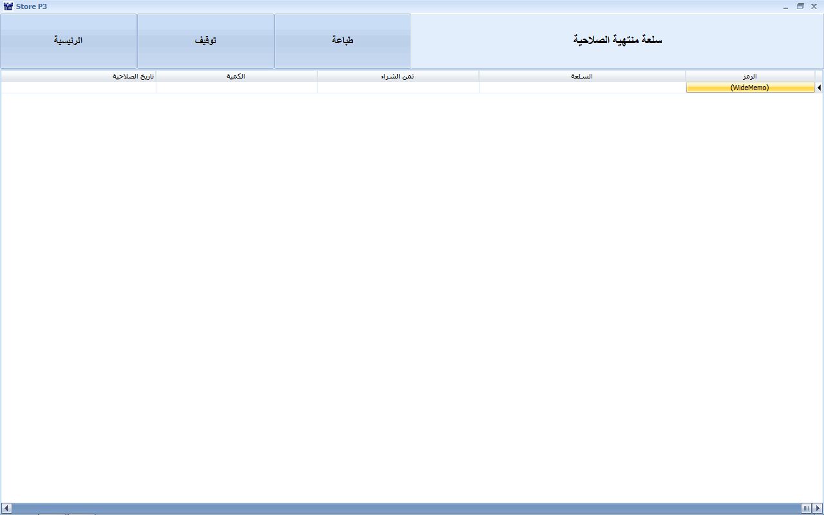Click the horizontal scrollbar right arrow

point(818,508)
